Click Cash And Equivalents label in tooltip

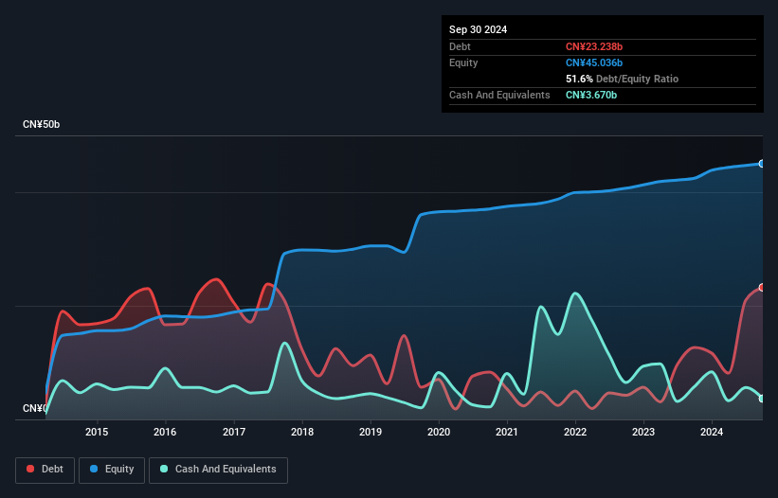[499, 95]
